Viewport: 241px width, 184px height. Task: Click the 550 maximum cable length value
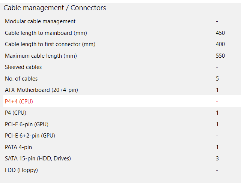pos(220,56)
